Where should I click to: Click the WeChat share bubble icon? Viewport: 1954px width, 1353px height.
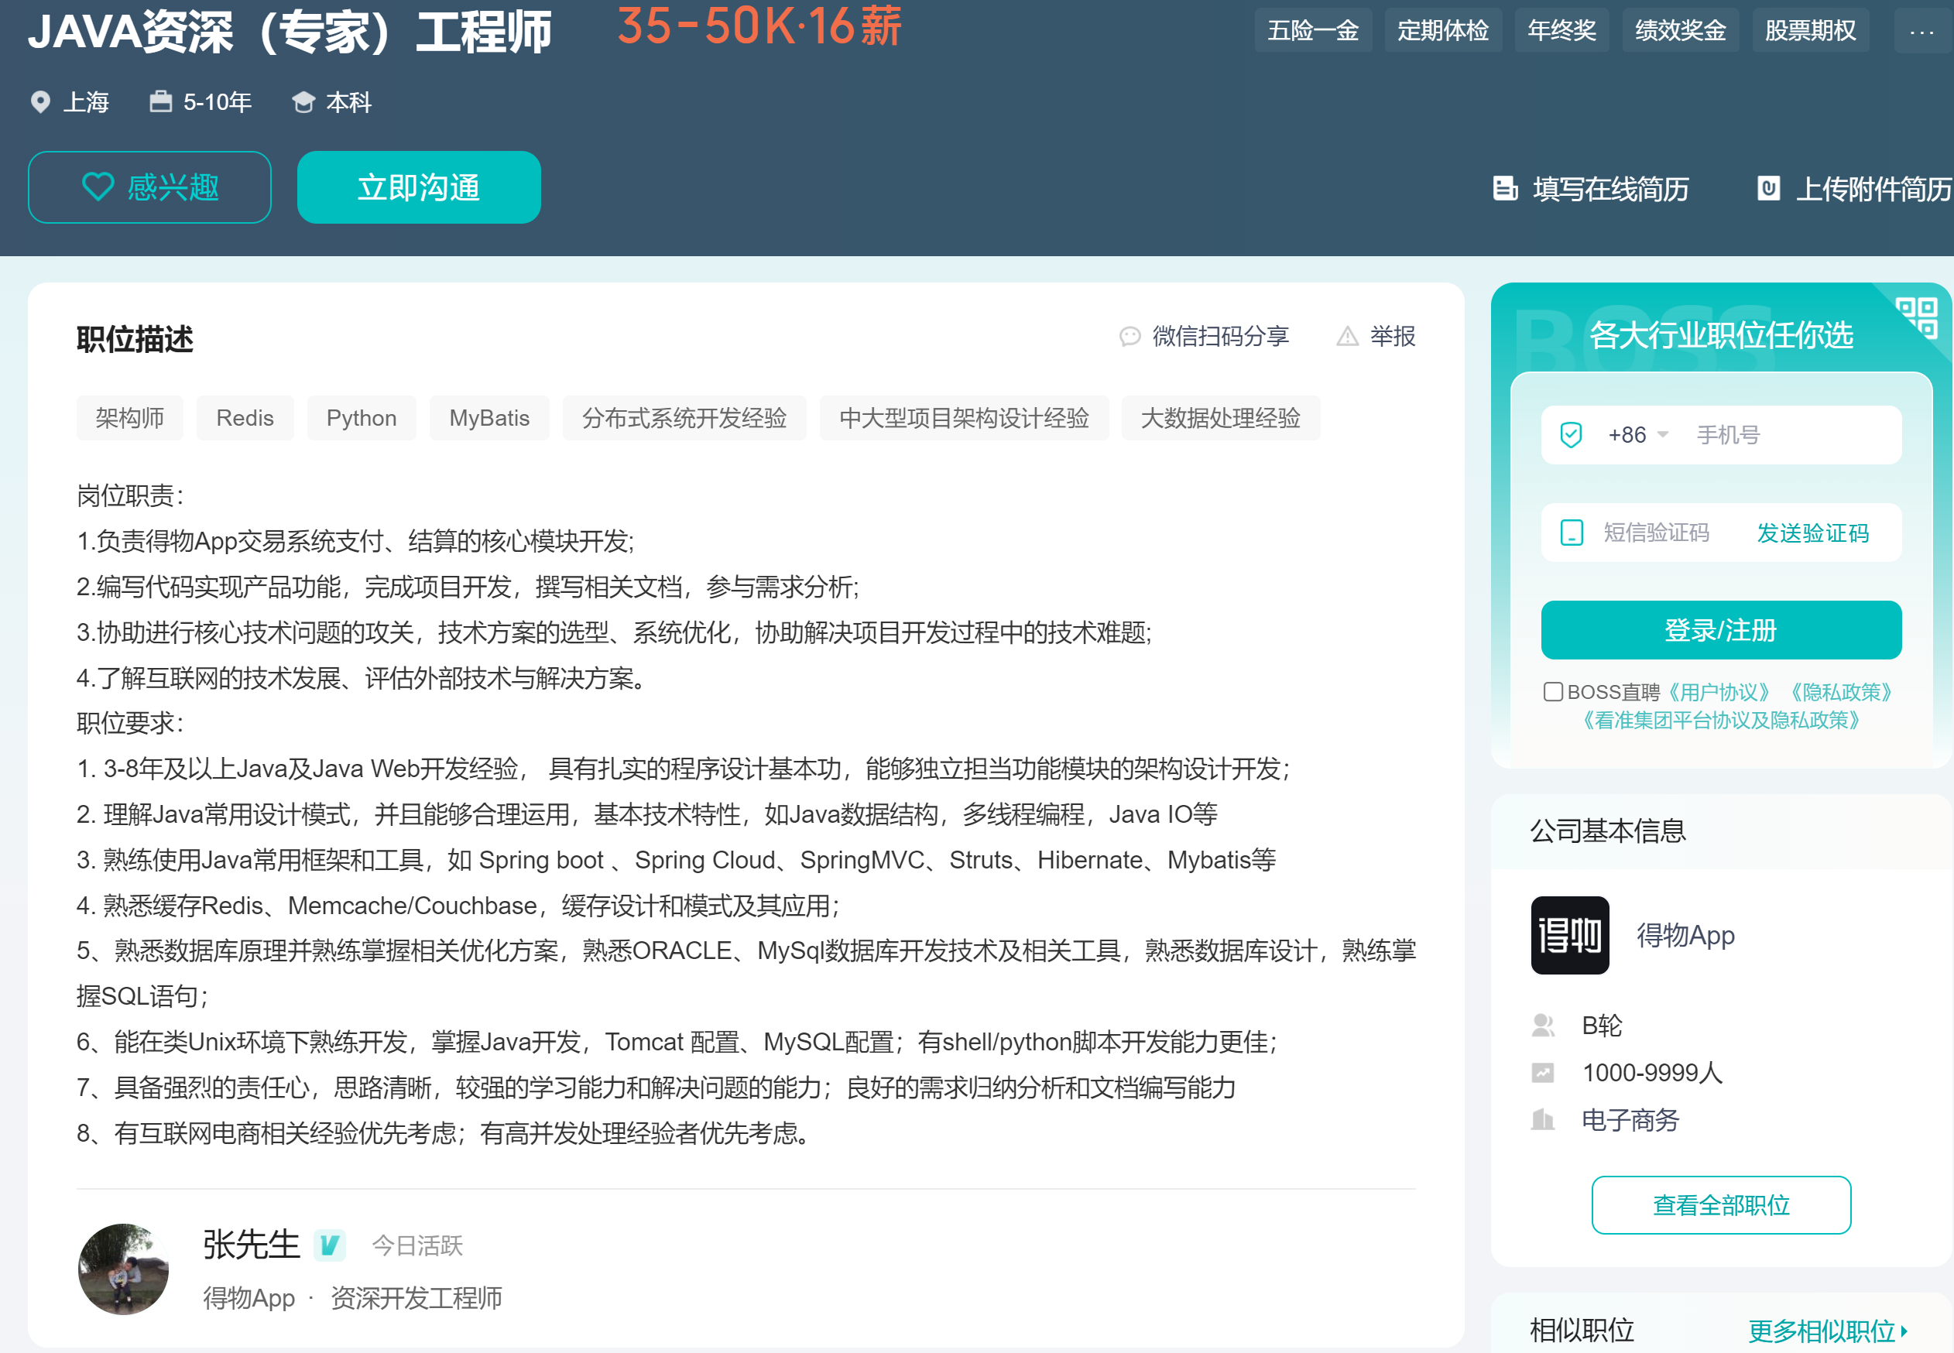[x=1130, y=337]
